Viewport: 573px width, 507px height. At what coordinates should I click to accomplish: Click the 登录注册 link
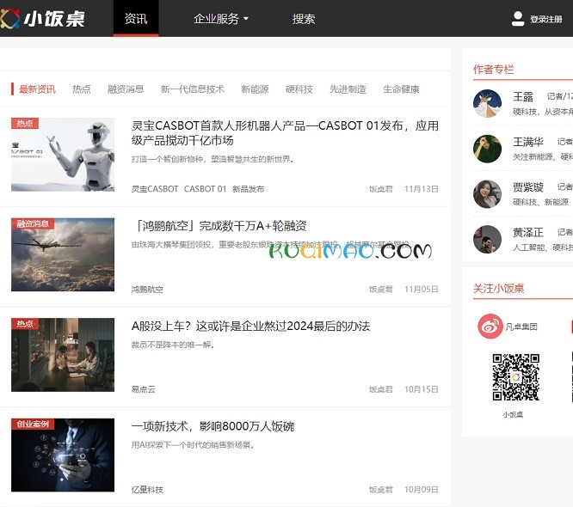(546, 19)
